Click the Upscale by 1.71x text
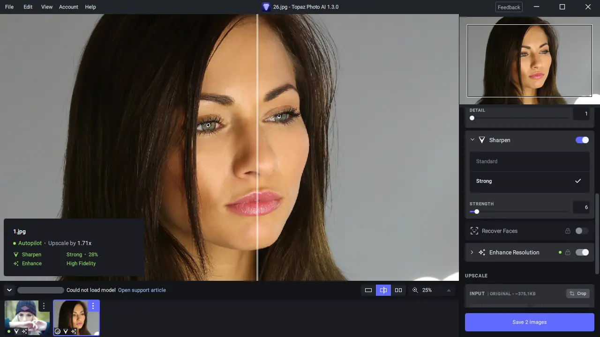This screenshot has width=600, height=337. (x=70, y=243)
